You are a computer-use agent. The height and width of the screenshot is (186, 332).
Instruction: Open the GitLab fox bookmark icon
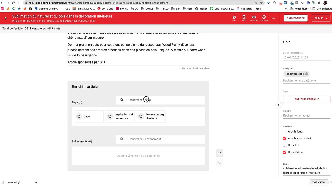(x=25, y=9)
